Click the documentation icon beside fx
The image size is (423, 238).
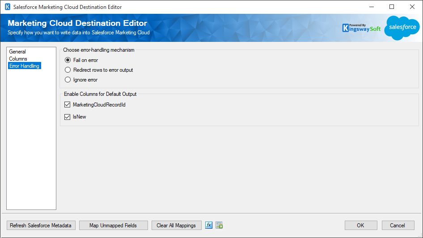pyautogui.click(x=219, y=225)
